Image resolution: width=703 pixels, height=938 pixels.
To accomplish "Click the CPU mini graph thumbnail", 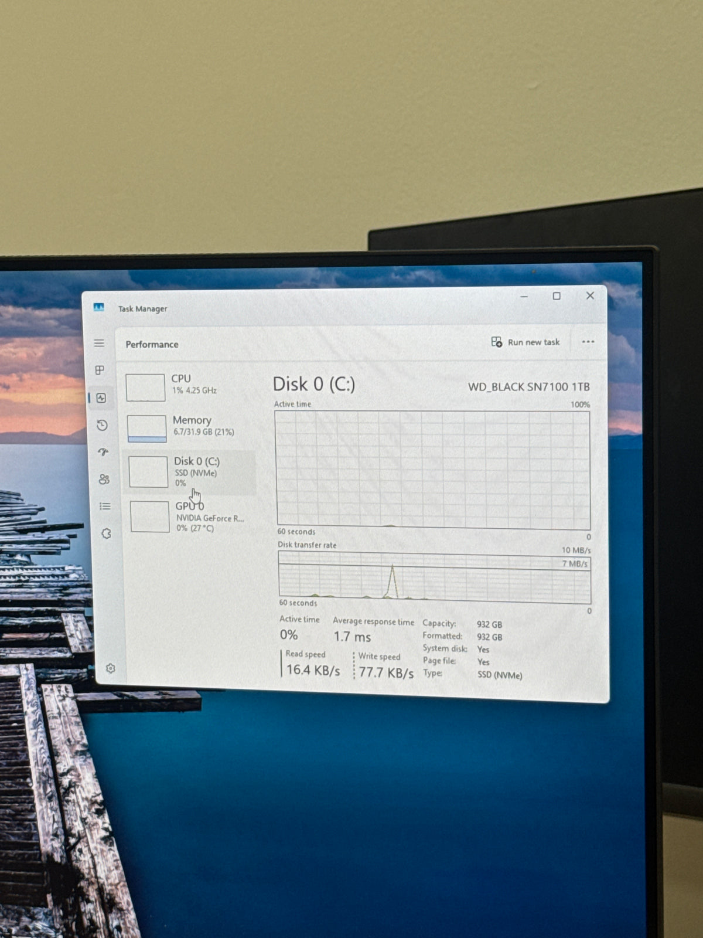I will (x=145, y=388).
